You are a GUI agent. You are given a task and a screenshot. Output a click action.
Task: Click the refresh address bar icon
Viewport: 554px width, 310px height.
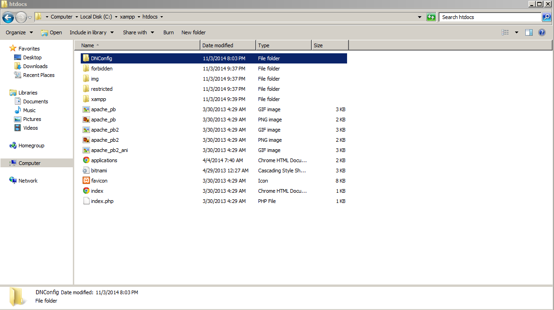click(x=431, y=17)
